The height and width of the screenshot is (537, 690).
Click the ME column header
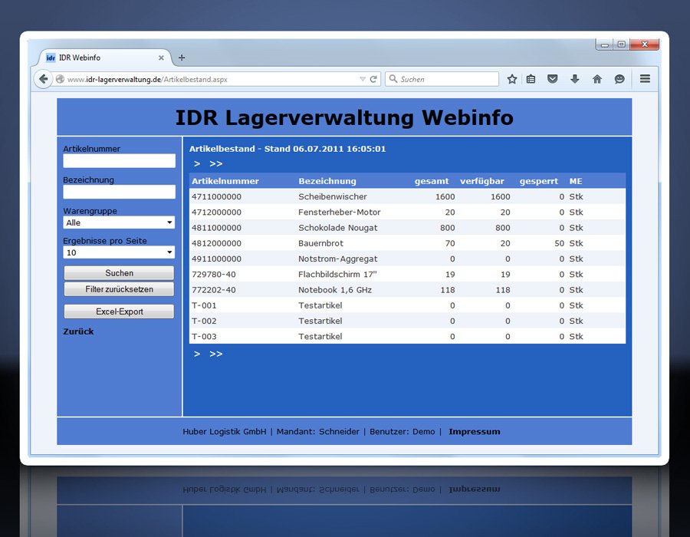coord(576,181)
